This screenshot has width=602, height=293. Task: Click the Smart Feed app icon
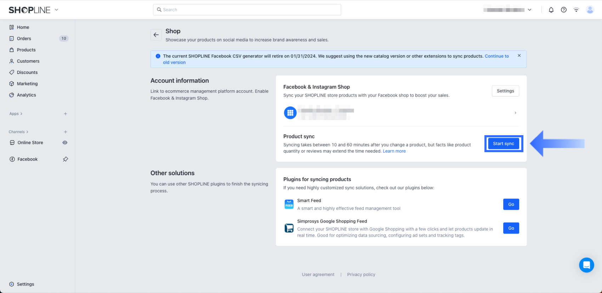[x=289, y=204]
